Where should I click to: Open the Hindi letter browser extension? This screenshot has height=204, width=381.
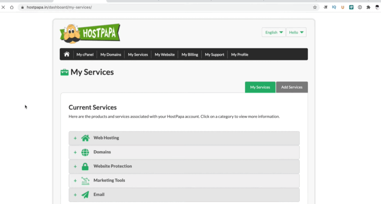pyautogui.click(x=325, y=7)
